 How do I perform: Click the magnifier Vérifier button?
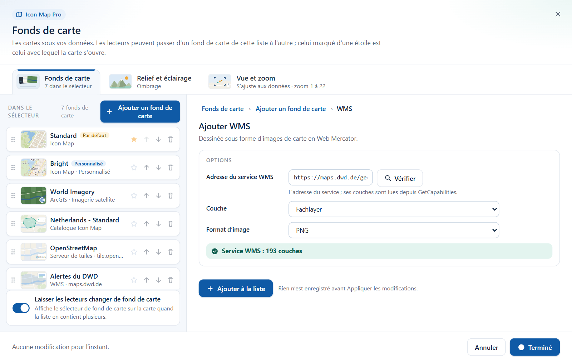coord(400,178)
